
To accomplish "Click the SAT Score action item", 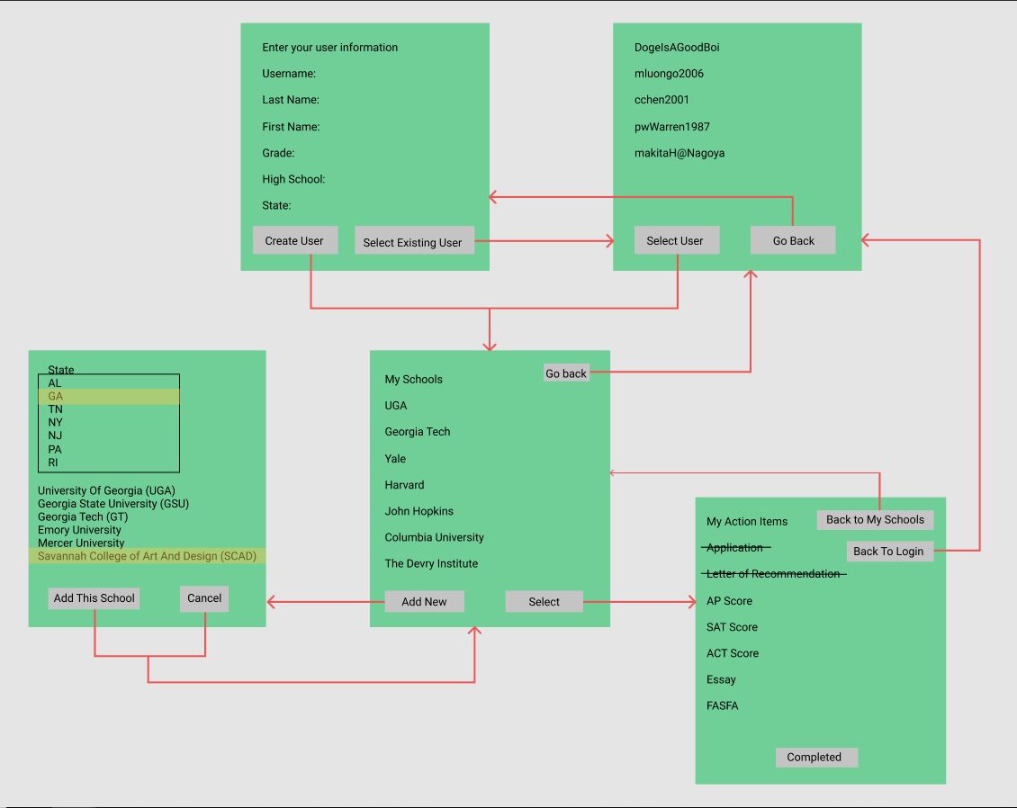I will (x=733, y=627).
